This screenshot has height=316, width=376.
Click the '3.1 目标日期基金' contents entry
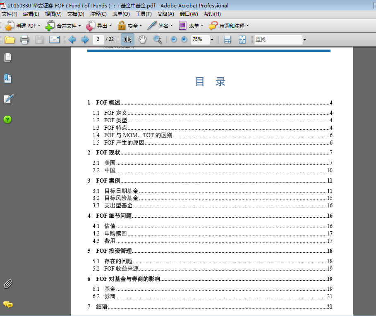pos(213,191)
